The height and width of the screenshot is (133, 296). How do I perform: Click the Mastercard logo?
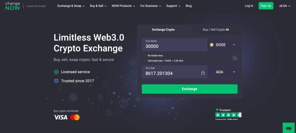point(75,117)
